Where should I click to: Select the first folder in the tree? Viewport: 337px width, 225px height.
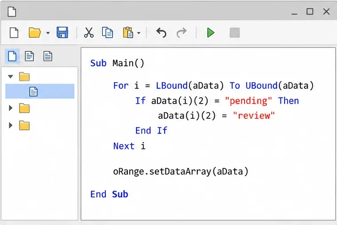point(24,76)
